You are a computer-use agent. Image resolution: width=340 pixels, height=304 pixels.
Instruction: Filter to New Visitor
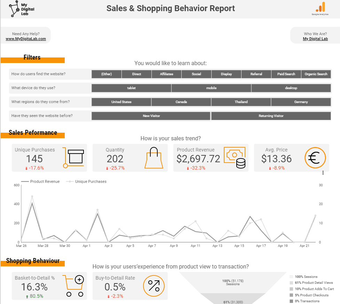[151, 116]
